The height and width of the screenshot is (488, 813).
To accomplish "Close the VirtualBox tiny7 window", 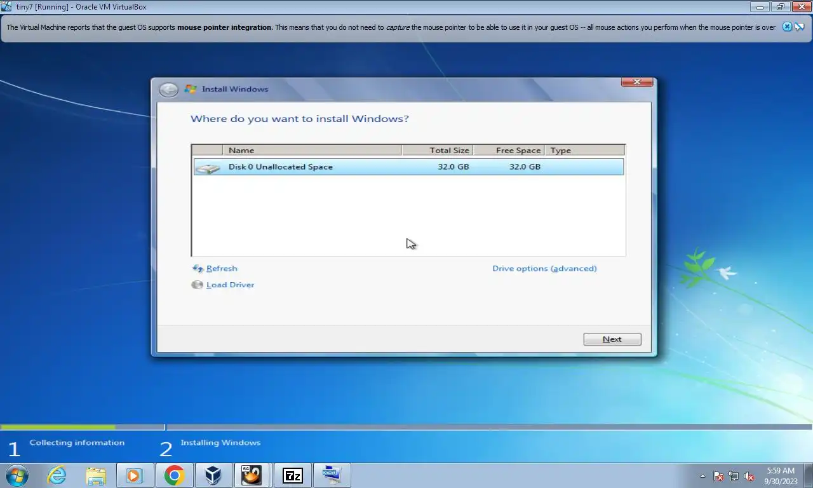I will coord(800,7).
